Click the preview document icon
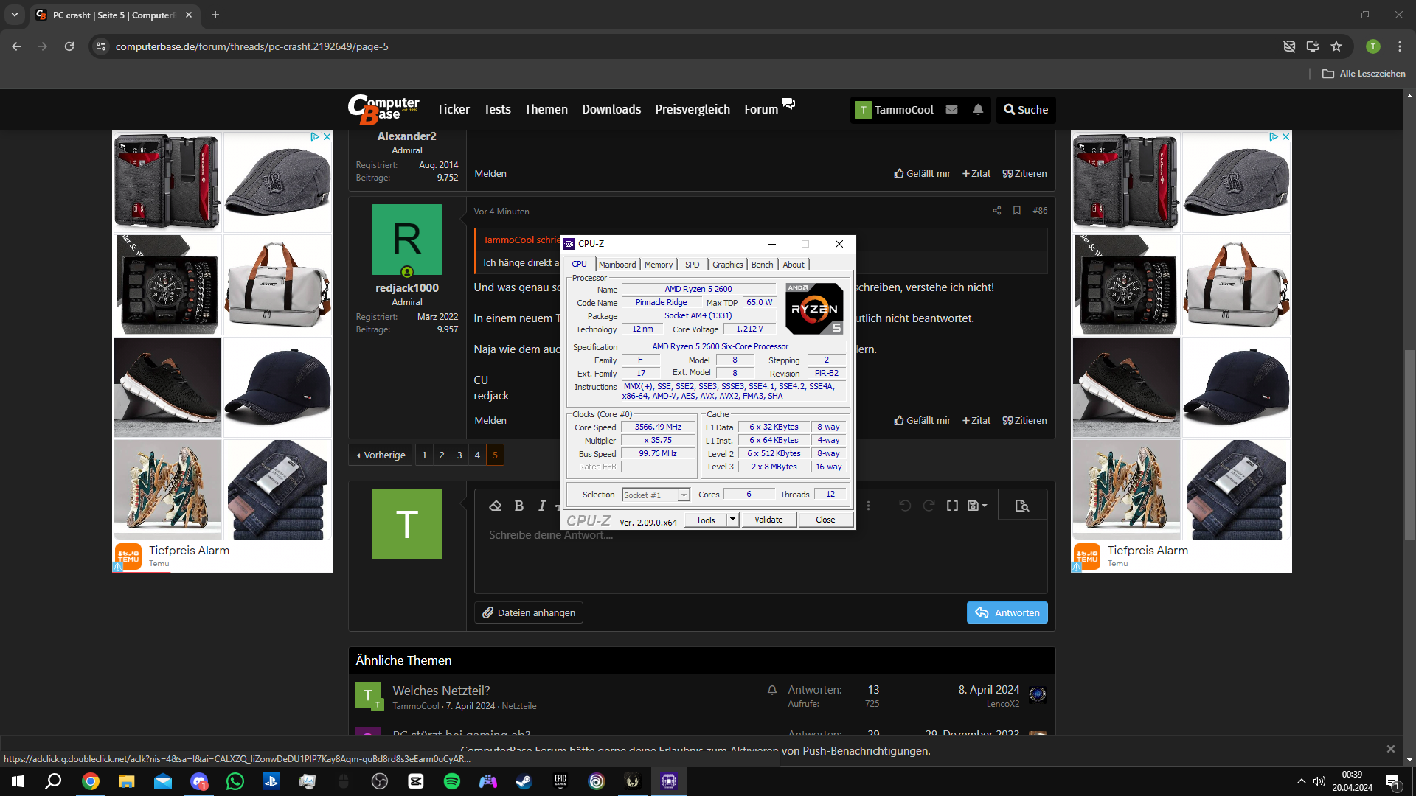Screen dimensions: 1416x796 [1021, 506]
